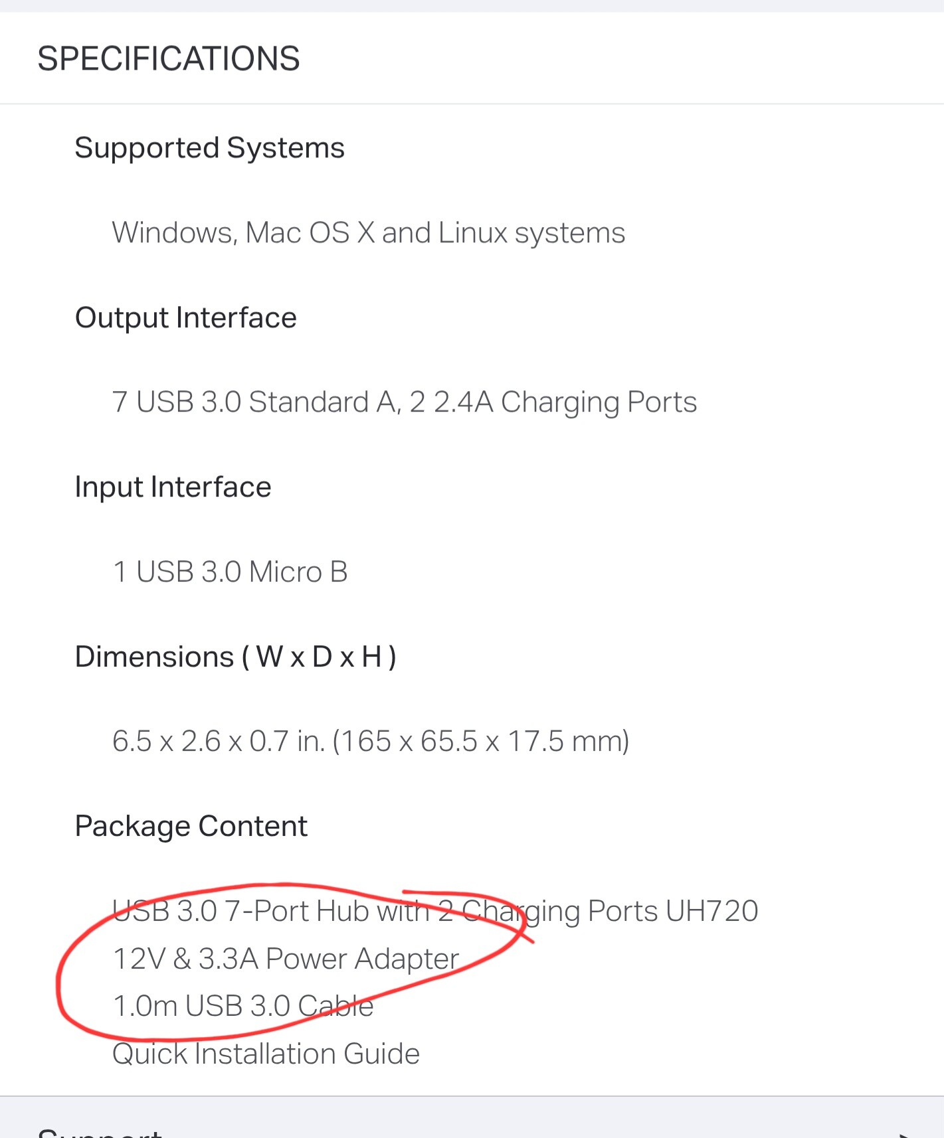Click the 12V & 3.3A Power Adapter line

286,959
